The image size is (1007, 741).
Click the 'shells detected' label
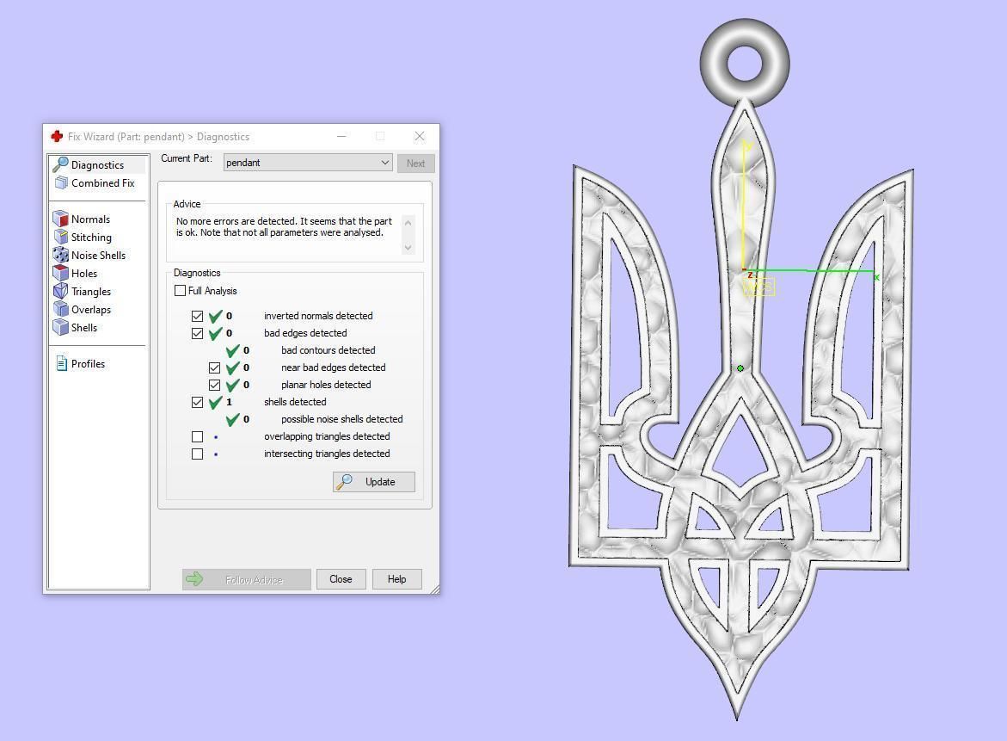pos(295,402)
